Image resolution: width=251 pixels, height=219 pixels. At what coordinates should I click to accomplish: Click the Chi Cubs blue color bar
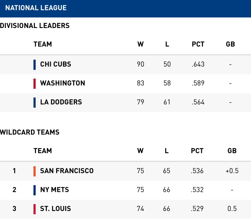pos(35,65)
